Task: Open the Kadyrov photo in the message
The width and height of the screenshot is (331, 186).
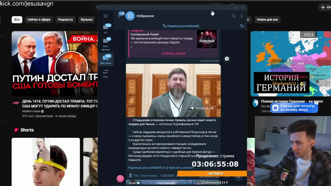Action: pyautogui.click(x=173, y=90)
